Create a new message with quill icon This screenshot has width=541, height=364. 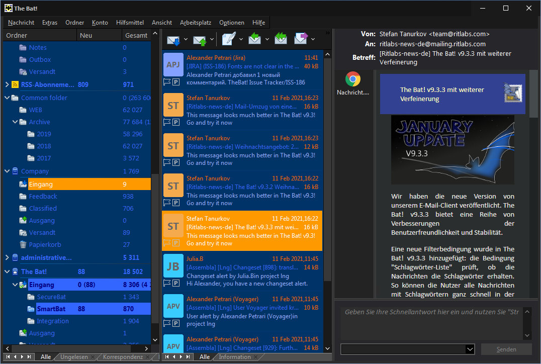tap(229, 39)
